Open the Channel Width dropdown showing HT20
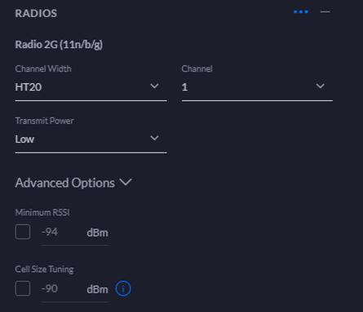The image size is (363, 312). pyautogui.click(x=91, y=87)
